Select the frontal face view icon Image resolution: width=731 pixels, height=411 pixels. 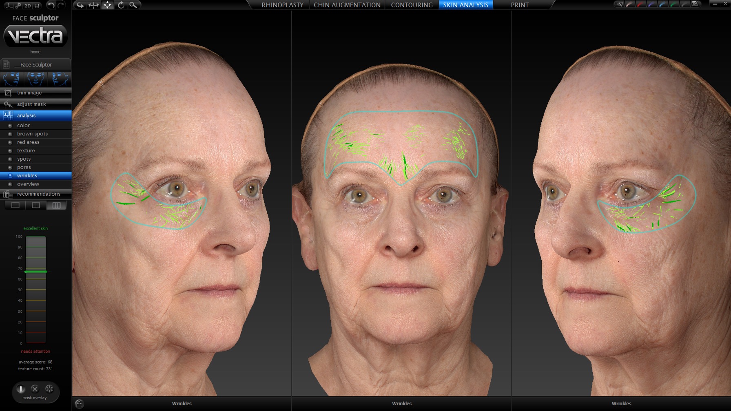(36, 79)
